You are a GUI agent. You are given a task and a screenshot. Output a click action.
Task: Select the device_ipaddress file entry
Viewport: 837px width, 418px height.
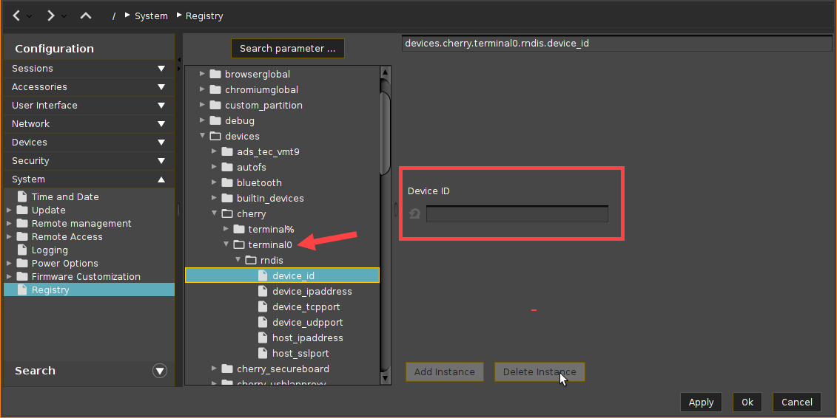click(312, 292)
